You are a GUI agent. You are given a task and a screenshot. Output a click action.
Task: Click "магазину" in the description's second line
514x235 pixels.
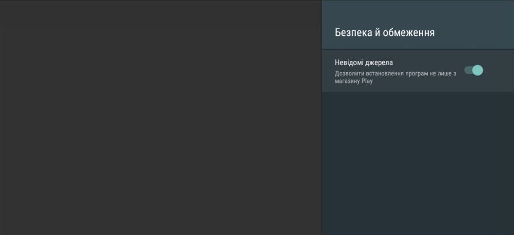(x=347, y=81)
